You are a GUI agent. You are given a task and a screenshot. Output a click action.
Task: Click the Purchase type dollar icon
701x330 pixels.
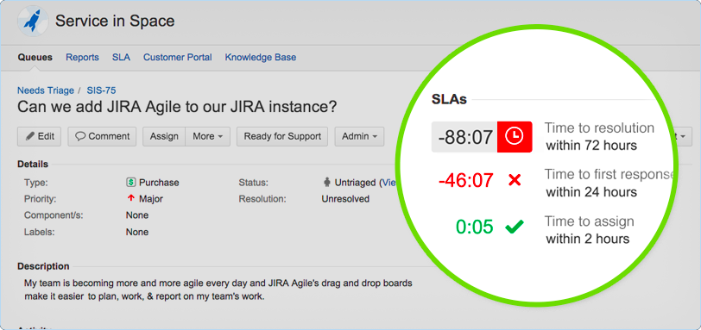point(131,183)
